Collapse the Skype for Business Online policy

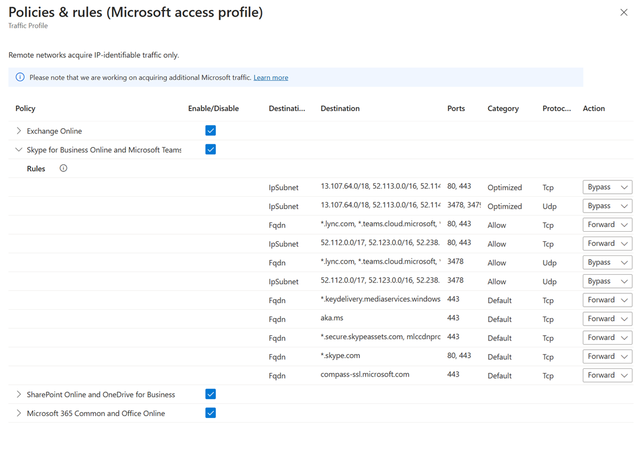(18, 150)
